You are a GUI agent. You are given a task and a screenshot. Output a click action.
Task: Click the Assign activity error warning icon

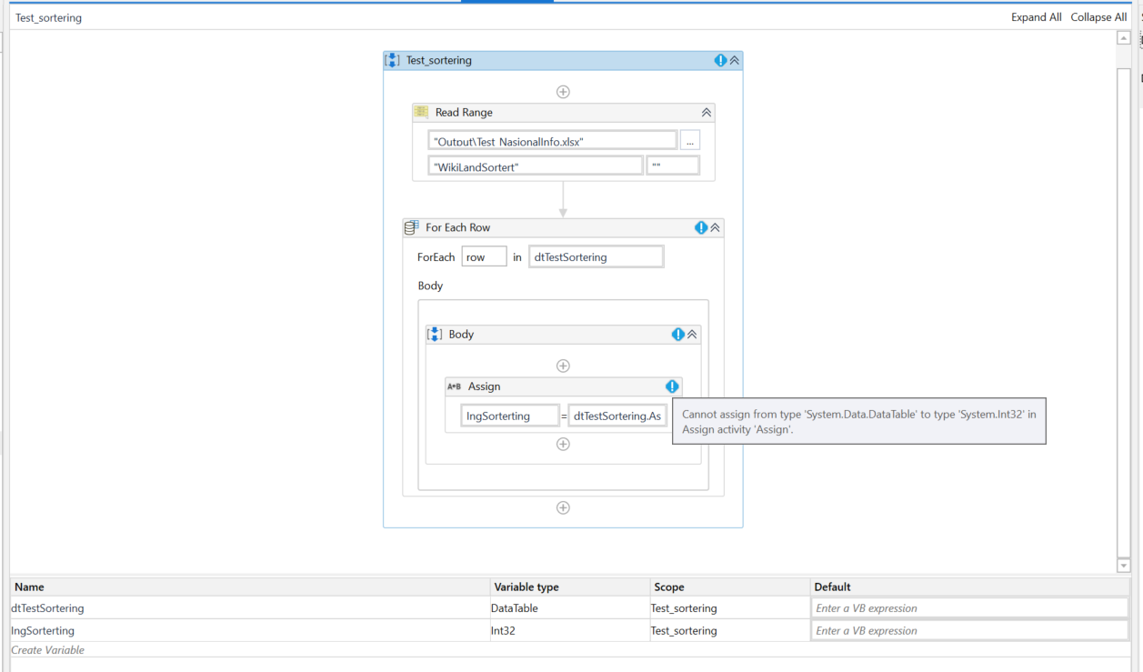pos(672,386)
